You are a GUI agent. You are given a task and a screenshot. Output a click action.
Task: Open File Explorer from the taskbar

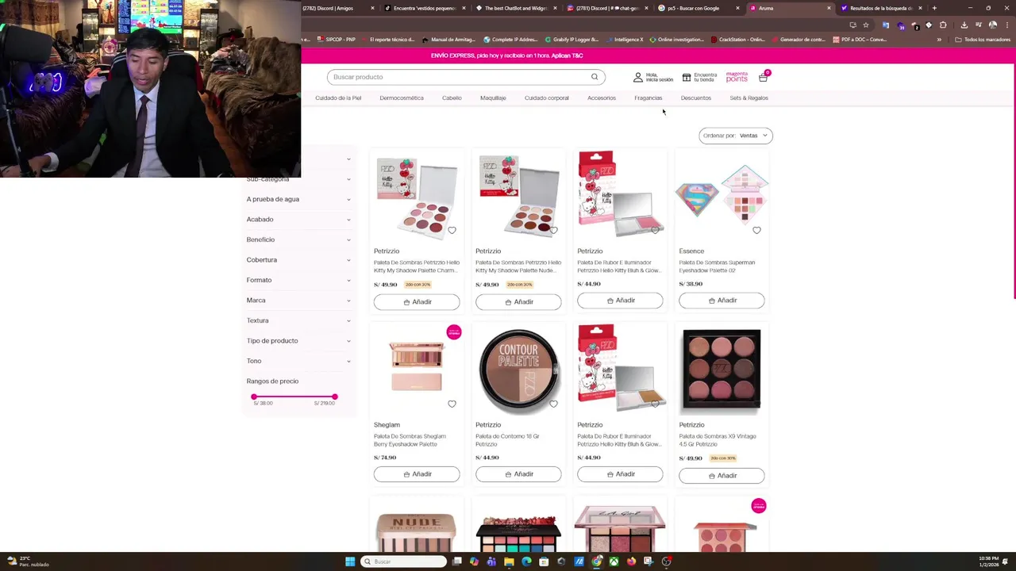pyautogui.click(x=509, y=561)
